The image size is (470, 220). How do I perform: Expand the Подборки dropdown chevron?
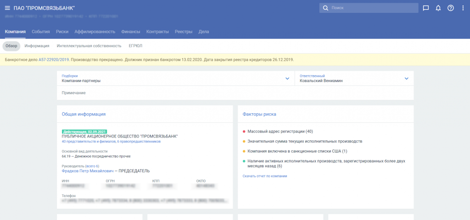[287, 78]
